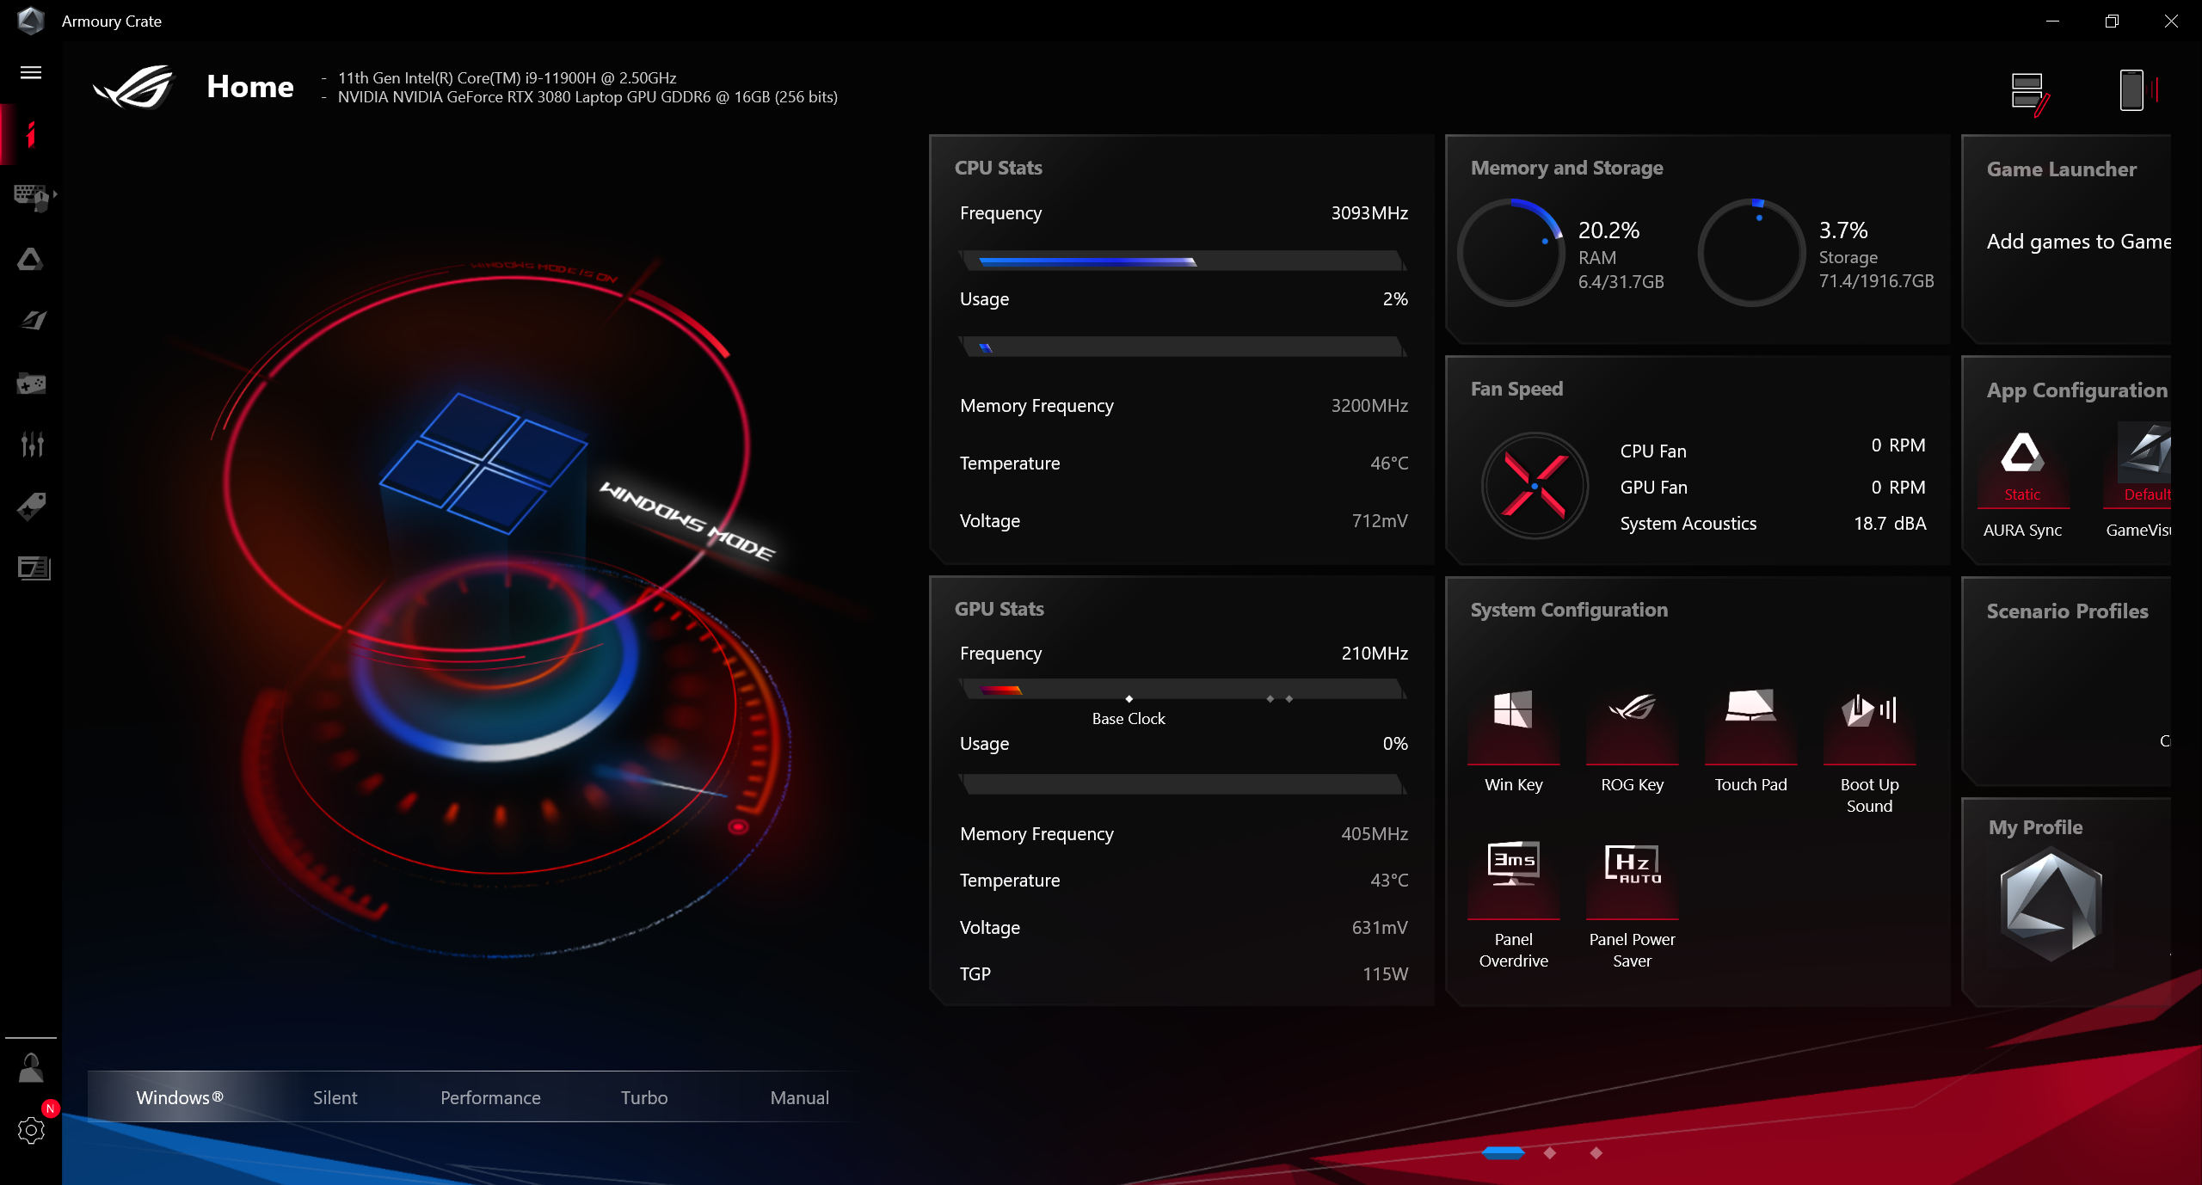
Task: Click the RAM usage circular gauge
Action: (x=1511, y=253)
